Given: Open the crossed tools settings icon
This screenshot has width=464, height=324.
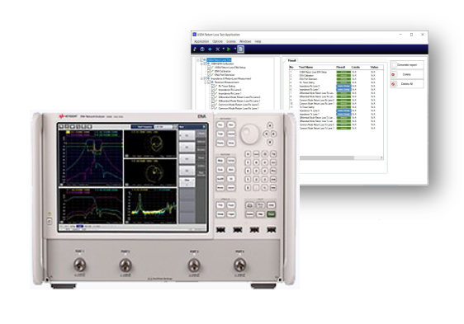Looking at the screenshot, I should click(217, 49).
